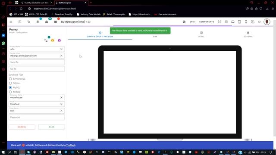Click the COMPONENTS toolbar button
This screenshot has height=155, width=276.
(207, 22)
